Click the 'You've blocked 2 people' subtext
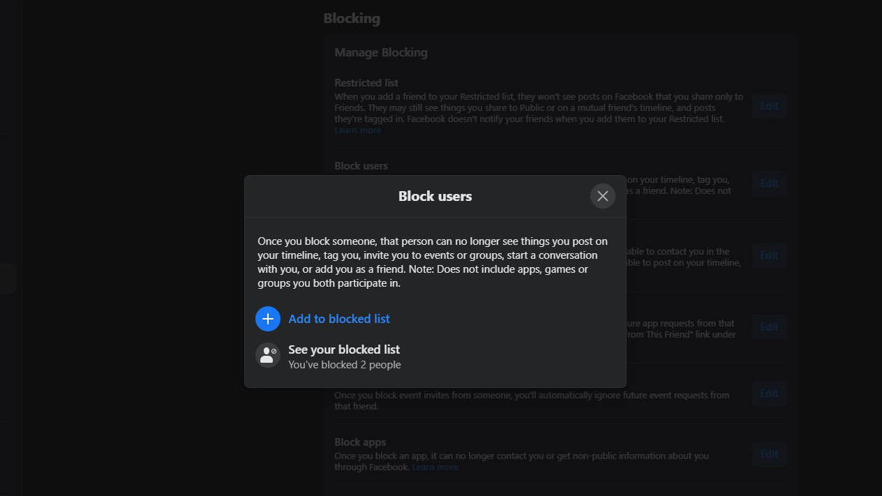Viewport: 882px width, 496px height. click(x=345, y=365)
